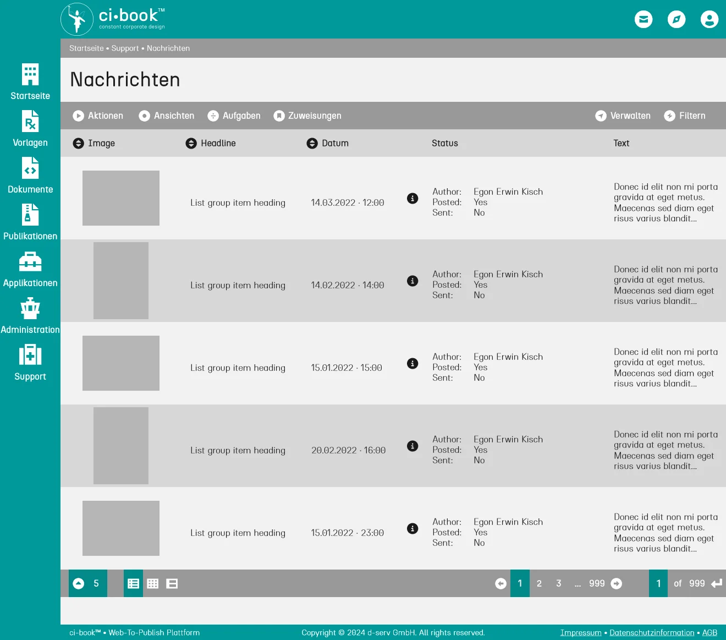This screenshot has width=726, height=640.
Task: Click Startseite breadcrumb link
Action: point(86,48)
